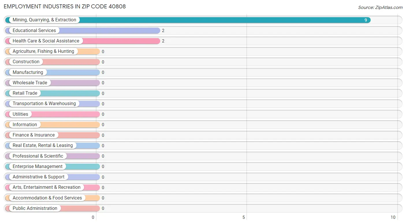
Task: Select the Agriculture, Fishing & Hunting label
Action: tap(43, 51)
